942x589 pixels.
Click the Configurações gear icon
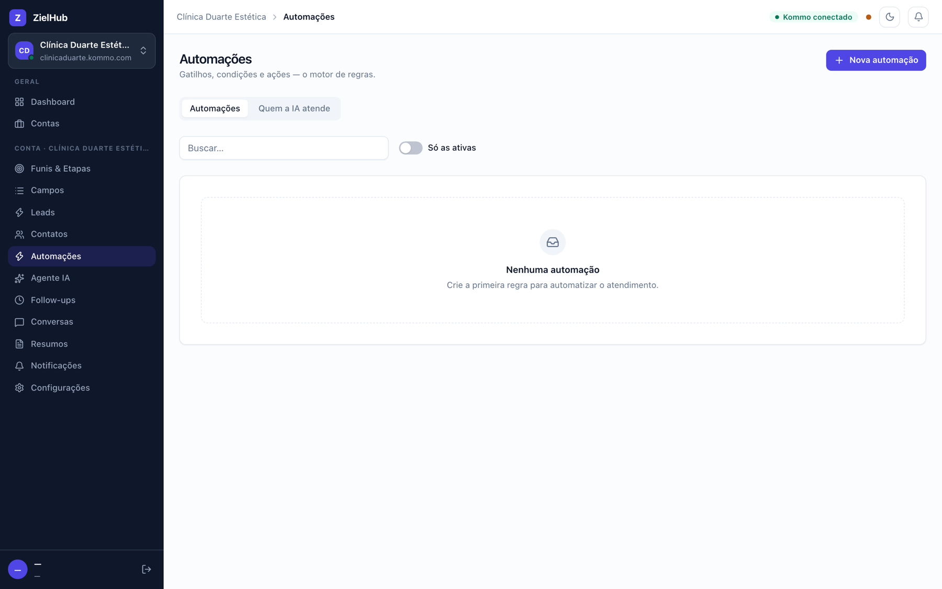tap(19, 388)
